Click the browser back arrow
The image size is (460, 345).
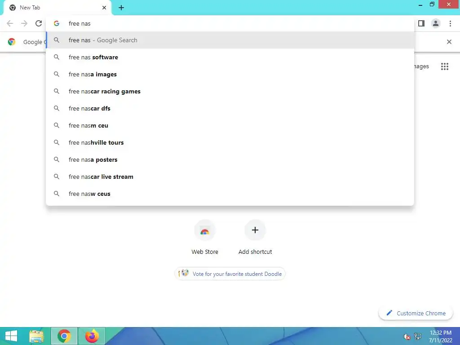(x=10, y=23)
